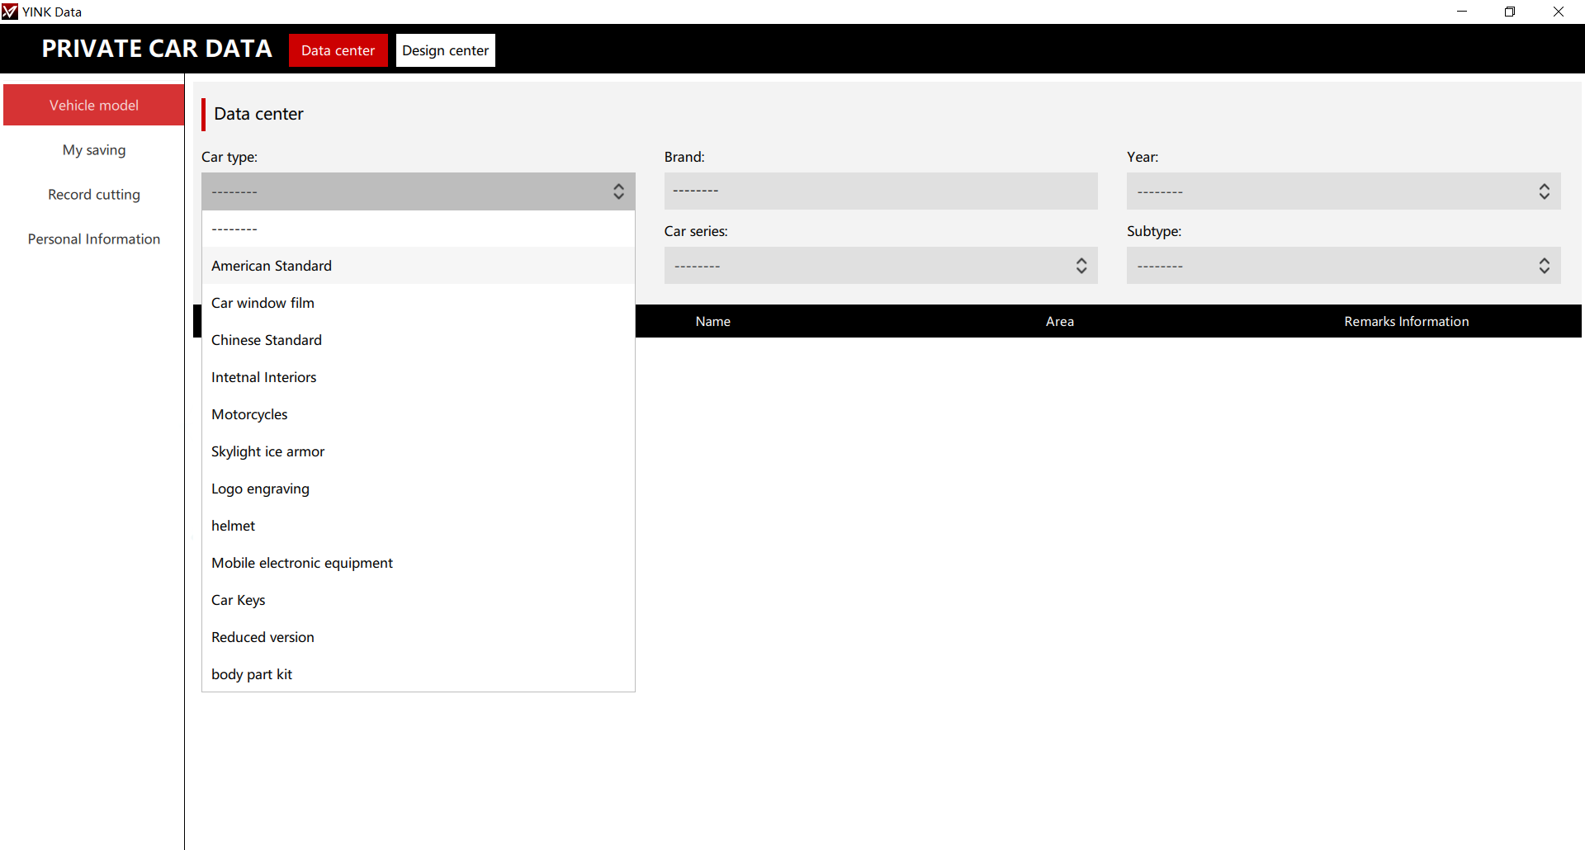The height and width of the screenshot is (850, 1585).
Task: Open Personal Information in sidebar
Action: pyautogui.click(x=94, y=239)
